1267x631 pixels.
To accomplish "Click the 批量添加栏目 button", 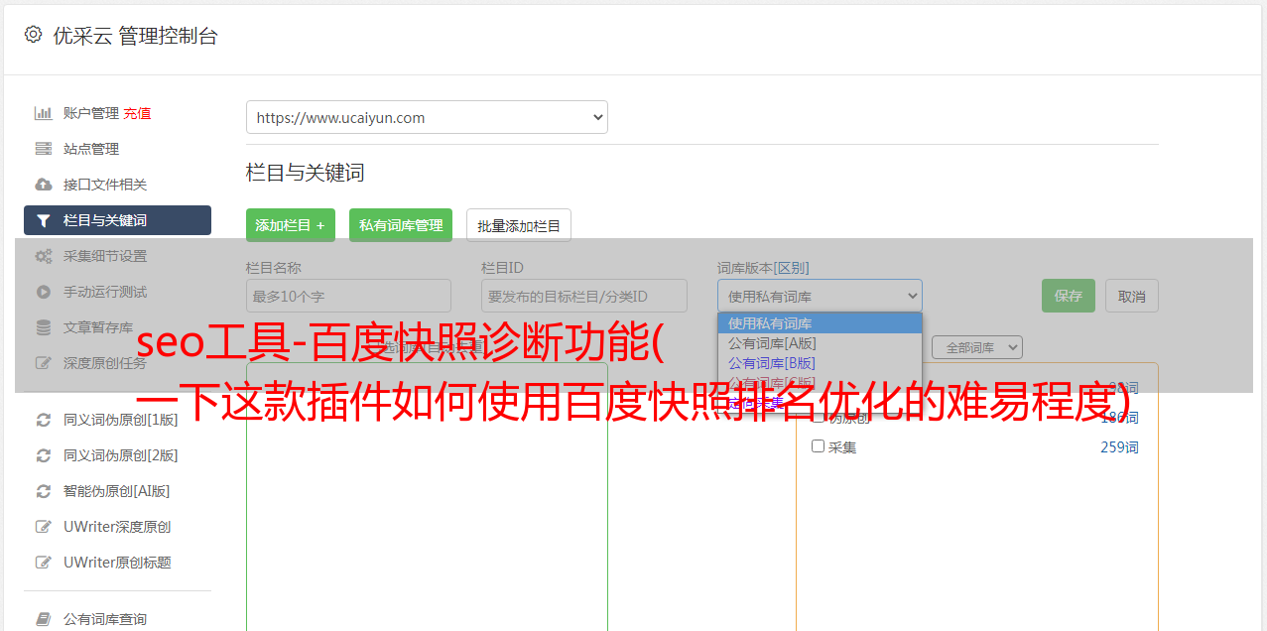I will click(519, 225).
